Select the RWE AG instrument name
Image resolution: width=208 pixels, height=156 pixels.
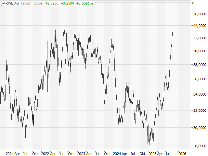pyautogui.click(x=12, y=3)
